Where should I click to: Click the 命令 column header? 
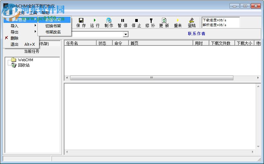[x=120, y=43]
